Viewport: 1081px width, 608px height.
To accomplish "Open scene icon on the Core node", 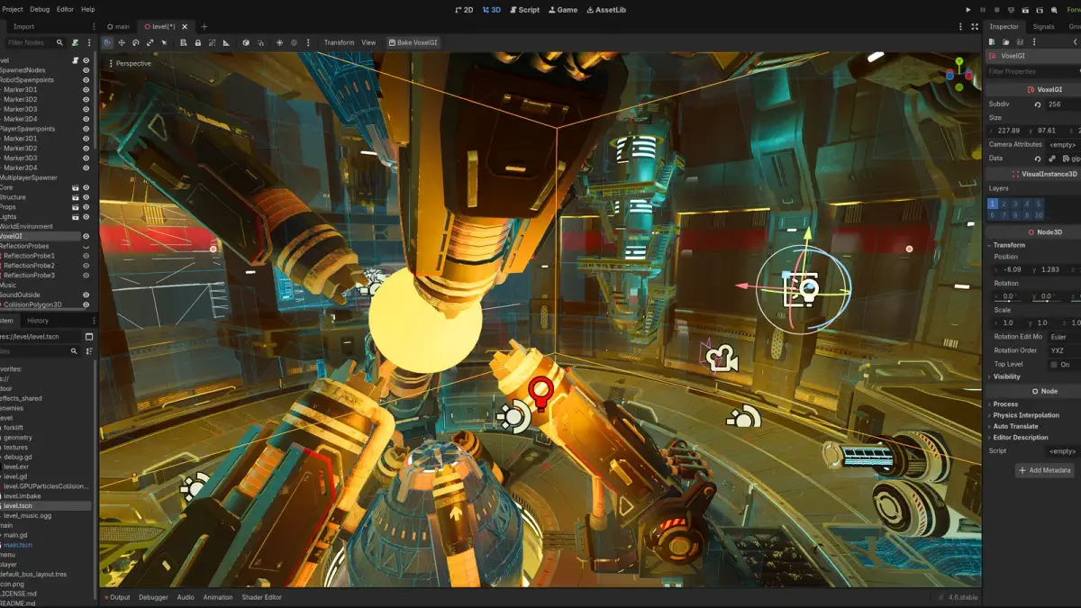I will 75,187.
